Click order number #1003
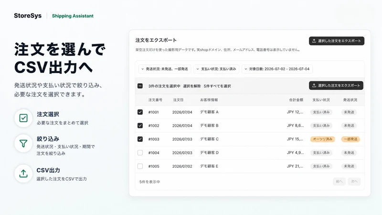Image resolution: width=382 pixels, height=215 pixels. [x=154, y=139]
